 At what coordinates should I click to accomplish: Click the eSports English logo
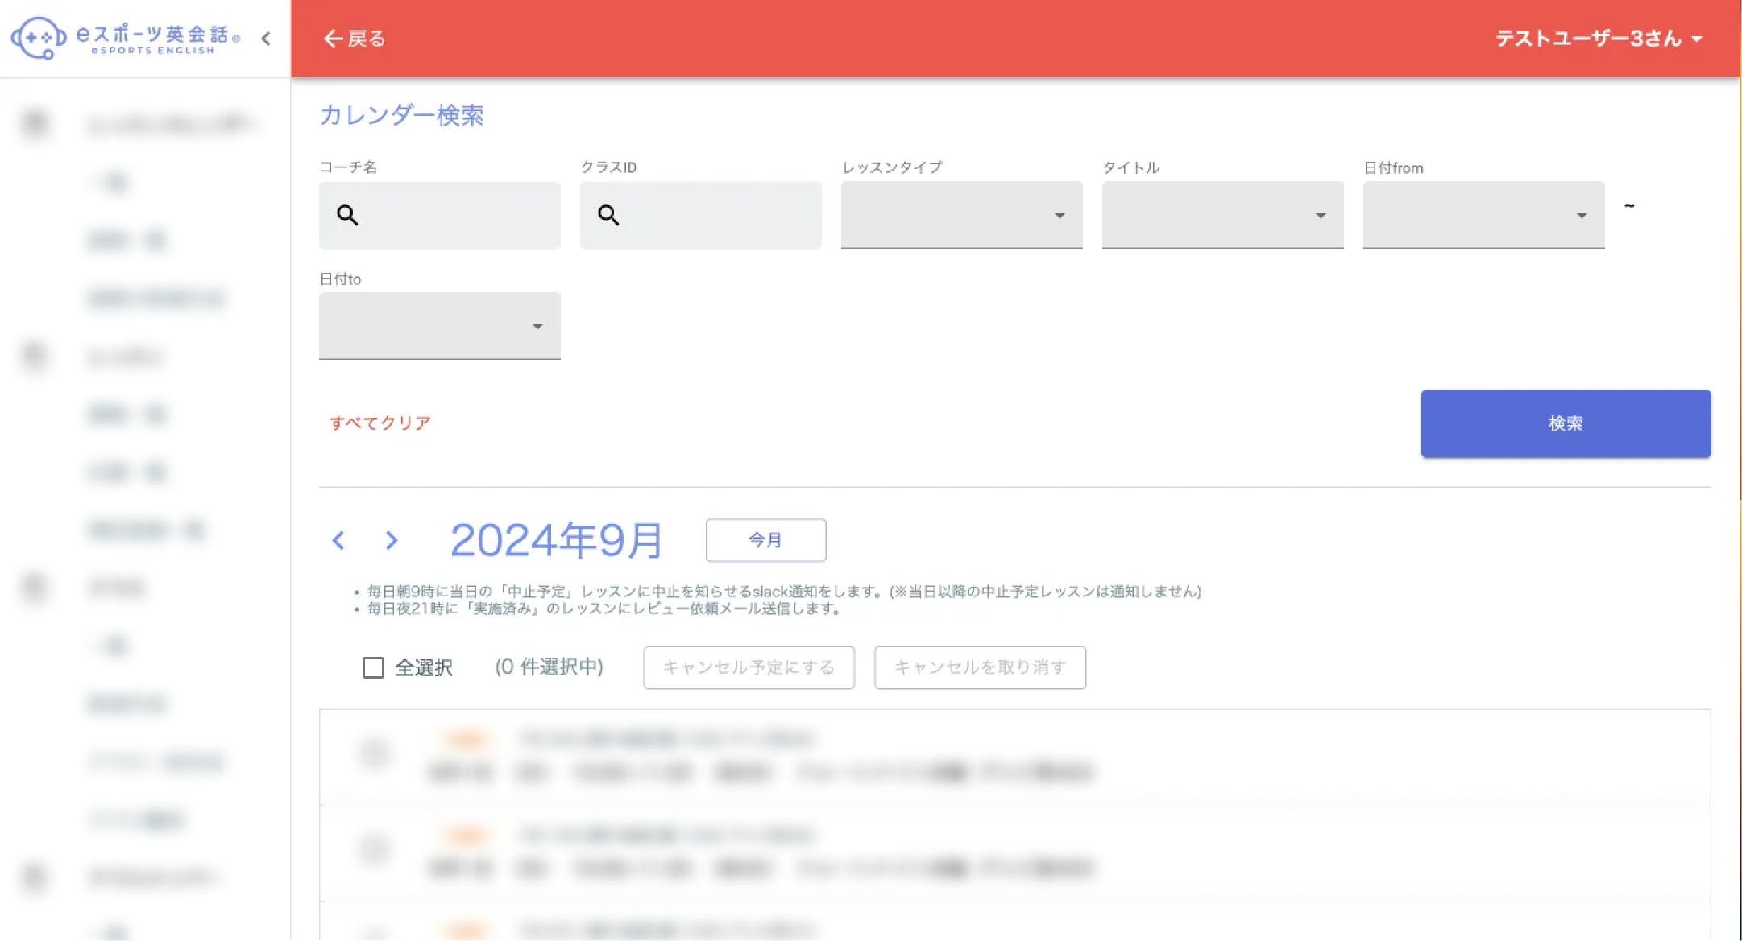tap(126, 38)
